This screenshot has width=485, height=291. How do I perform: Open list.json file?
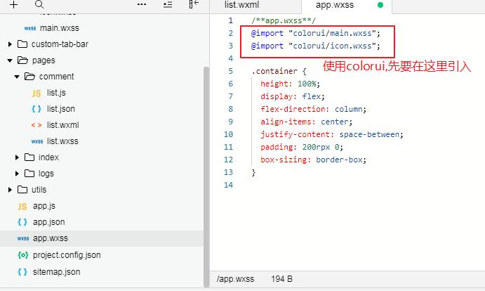point(61,109)
